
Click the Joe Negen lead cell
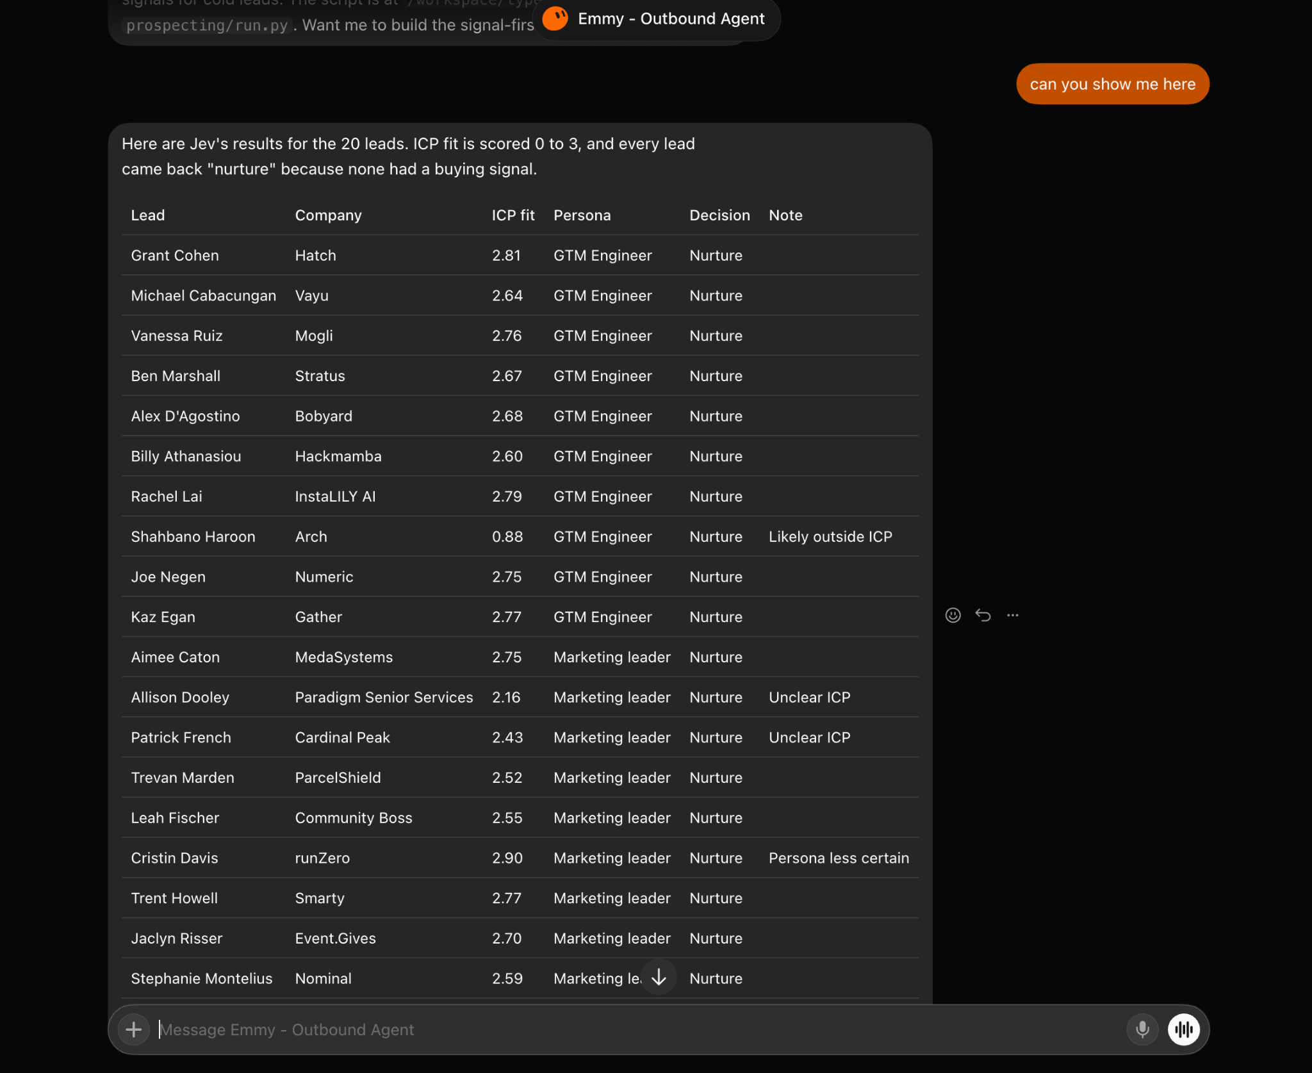pos(168,577)
